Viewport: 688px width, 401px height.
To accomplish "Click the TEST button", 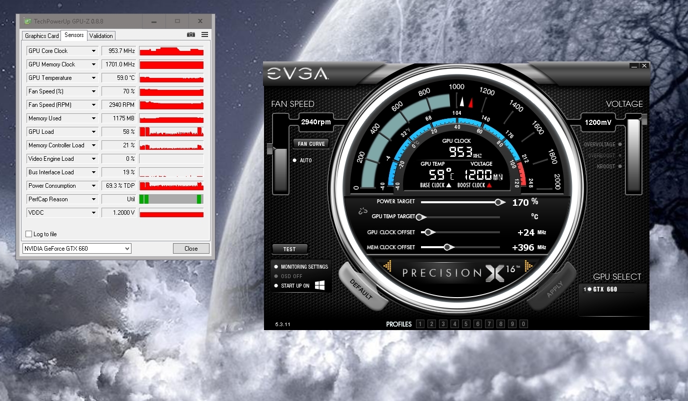I will (x=289, y=249).
